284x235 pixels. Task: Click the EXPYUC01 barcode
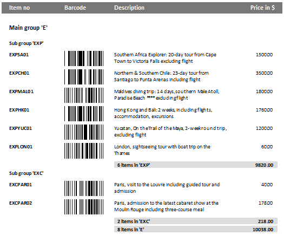pos(84,132)
